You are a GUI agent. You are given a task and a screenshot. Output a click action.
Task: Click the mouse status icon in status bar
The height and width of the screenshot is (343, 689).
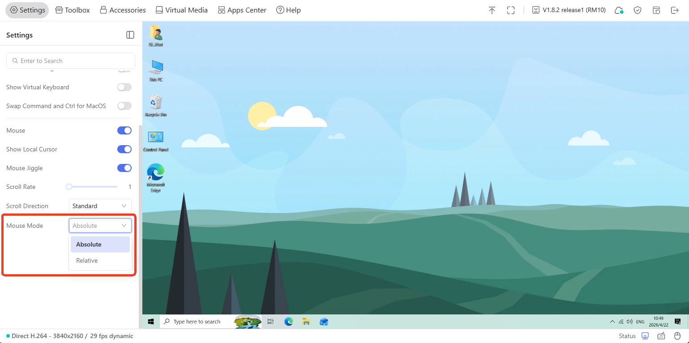coord(677,336)
